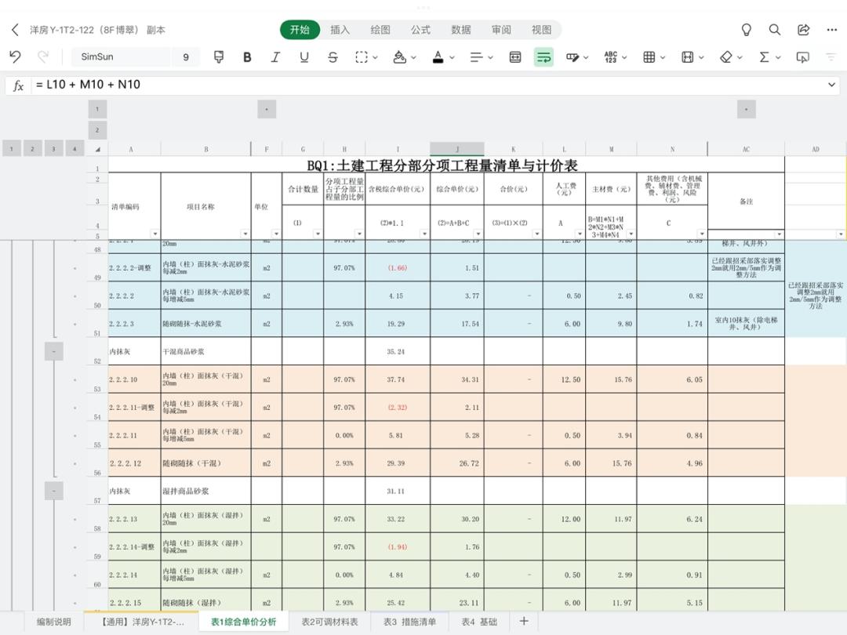Click the AutoSum Σ icon

point(763,56)
